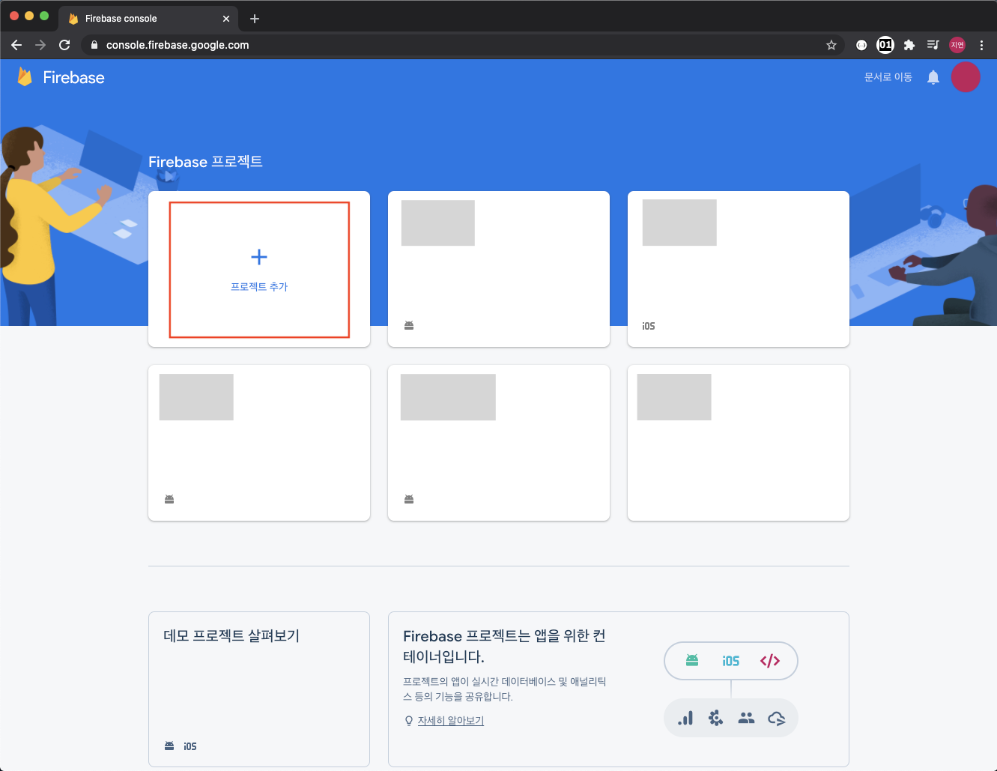Click the web code brackets icon
Screen dimensions: 997x771
pyautogui.click(x=770, y=661)
